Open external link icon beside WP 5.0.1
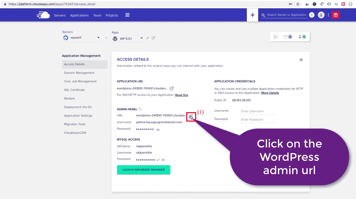Image resolution: width=356 pixels, height=199 pixels. point(153,38)
